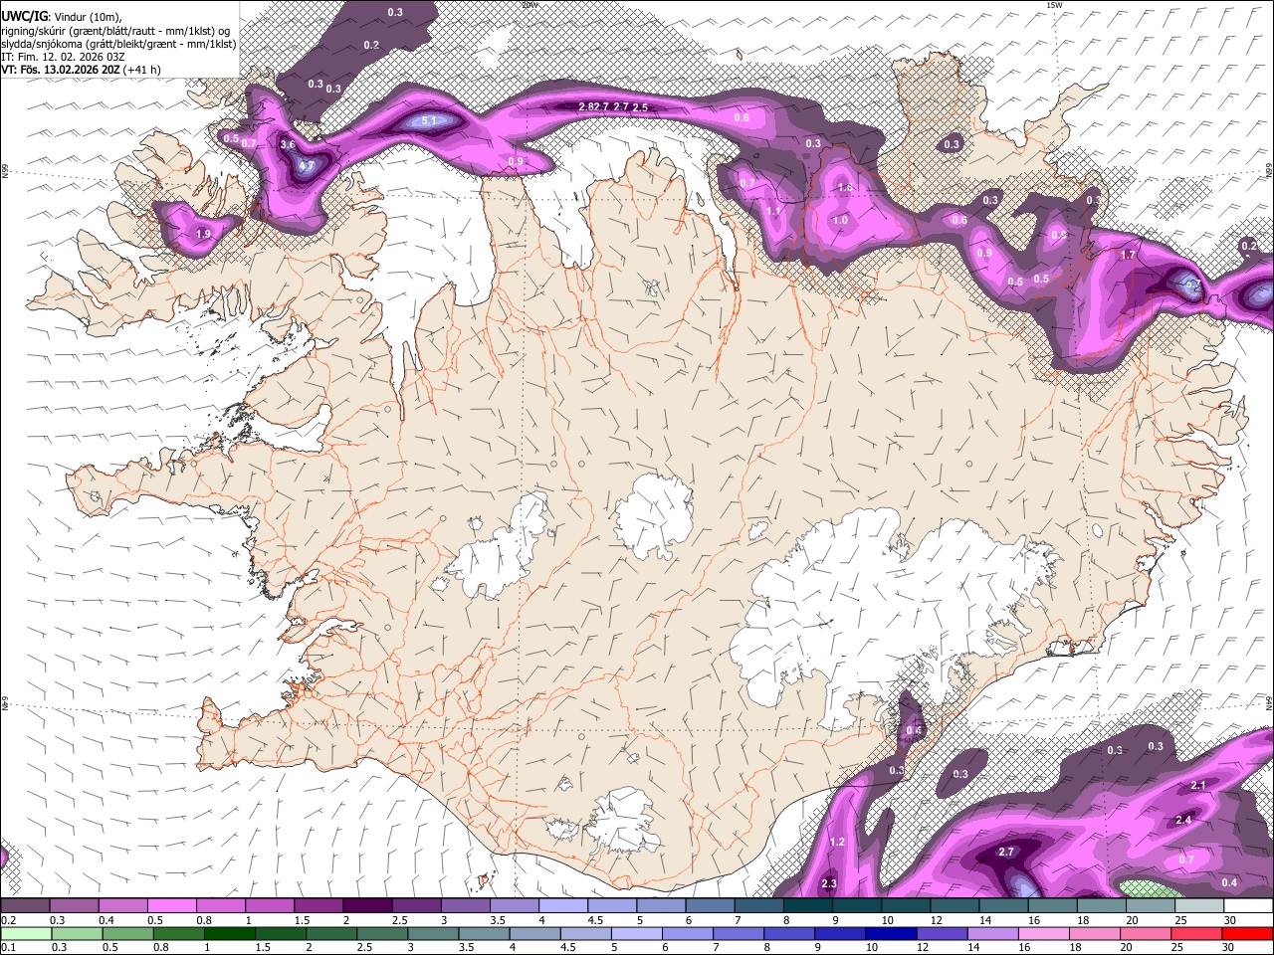The width and height of the screenshot is (1274, 955).
Task: Click the 3.6 snowfall value on map
Action: [288, 145]
